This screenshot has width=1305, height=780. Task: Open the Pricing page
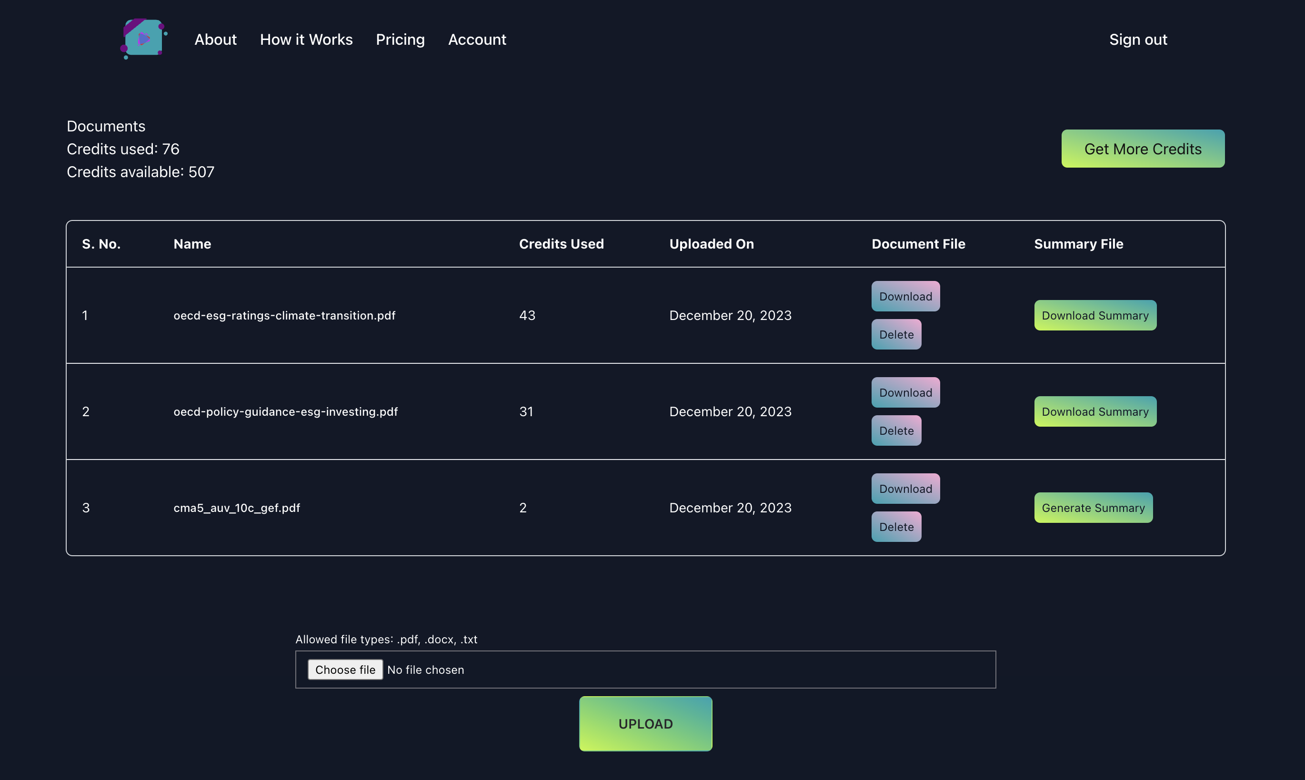[x=400, y=40]
